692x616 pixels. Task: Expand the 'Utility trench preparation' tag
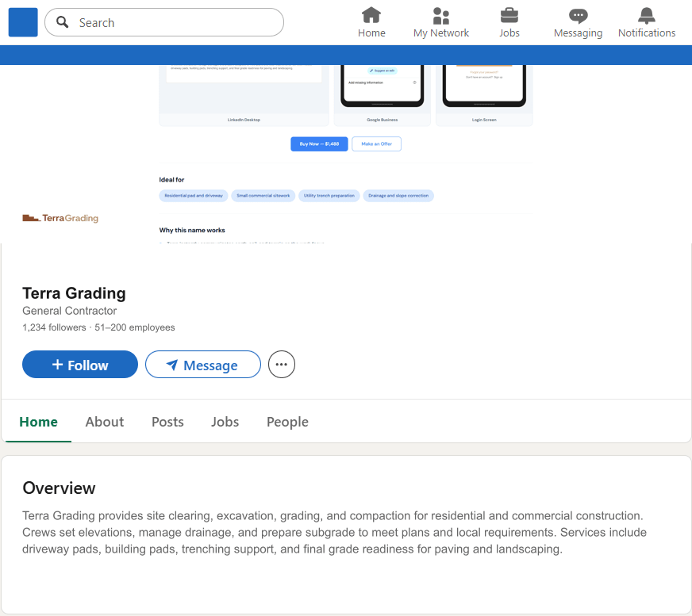(x=329, y=196)
